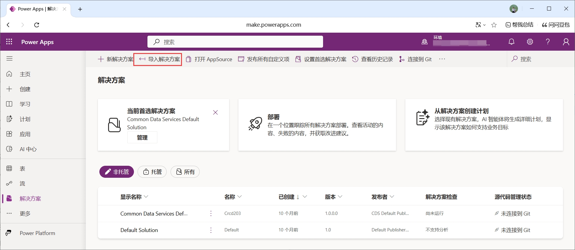Open the account profile icon

(566, 42)
